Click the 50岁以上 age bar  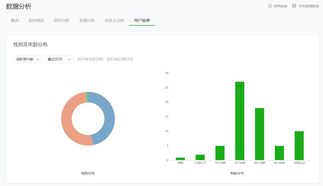coord(299,145)
